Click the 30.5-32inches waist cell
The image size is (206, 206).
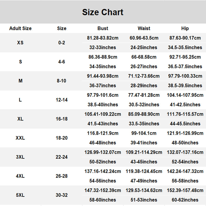(144, 105)
